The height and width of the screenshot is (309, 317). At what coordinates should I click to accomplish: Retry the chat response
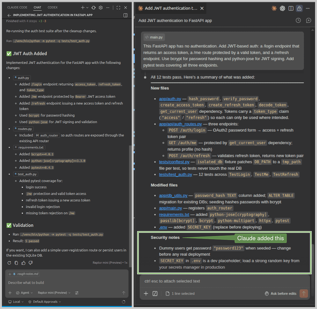point(9,263)
